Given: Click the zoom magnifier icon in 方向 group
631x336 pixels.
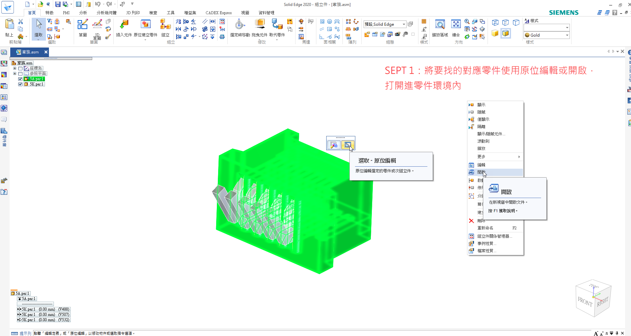Looking at the screenshot, I should coord(467,21).
